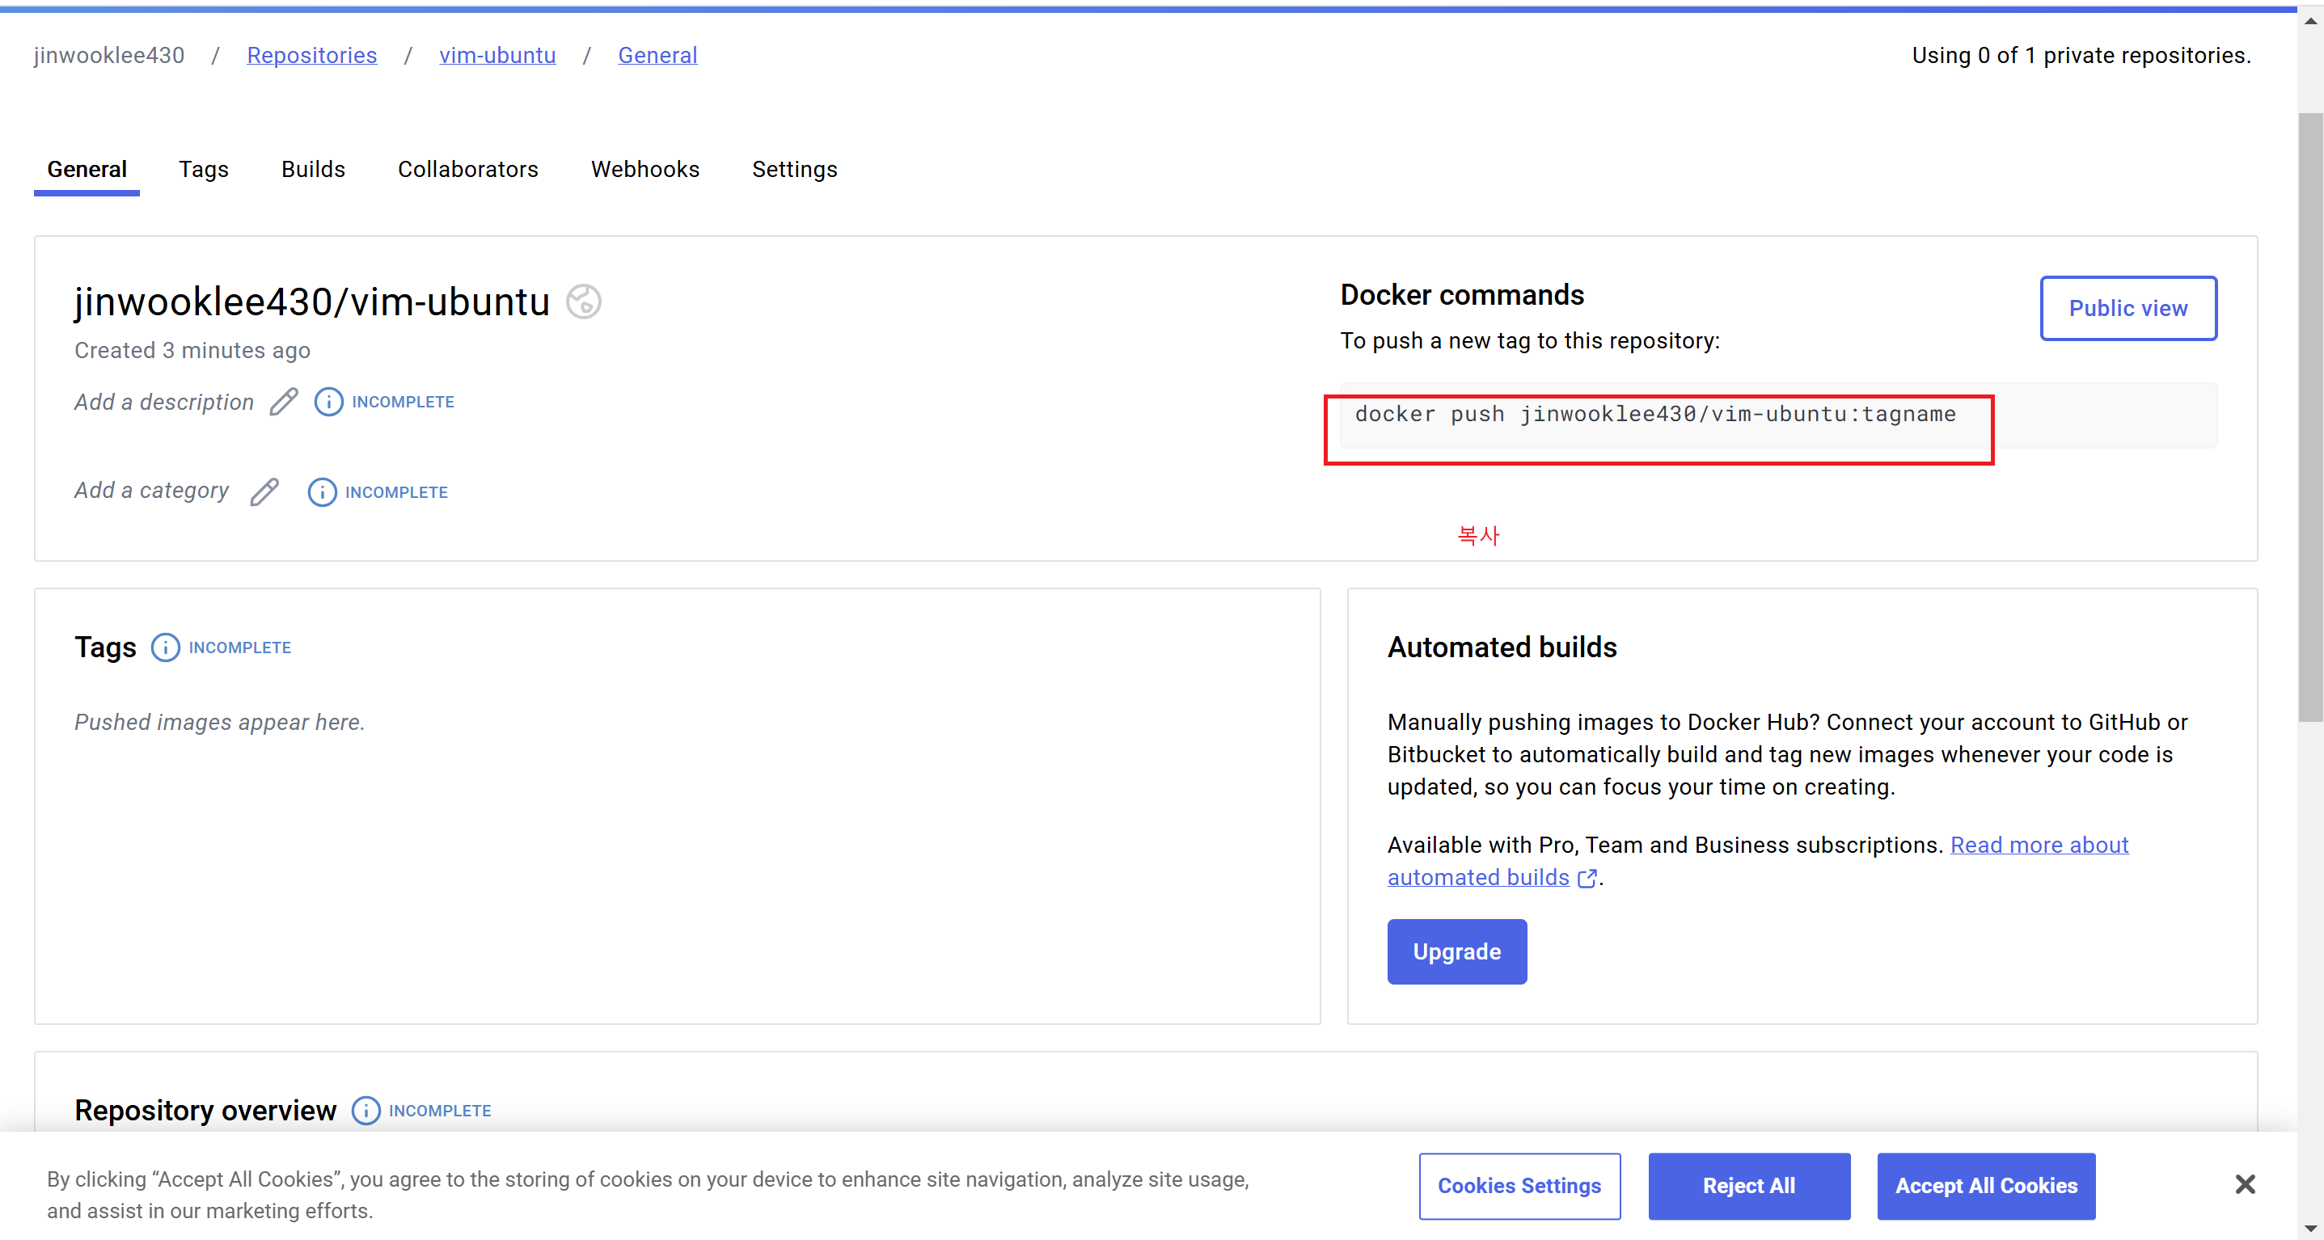Open the Webhooks tab
Image resolution: width=2324 pixels, height=1240 pixels.
(645, 170)
